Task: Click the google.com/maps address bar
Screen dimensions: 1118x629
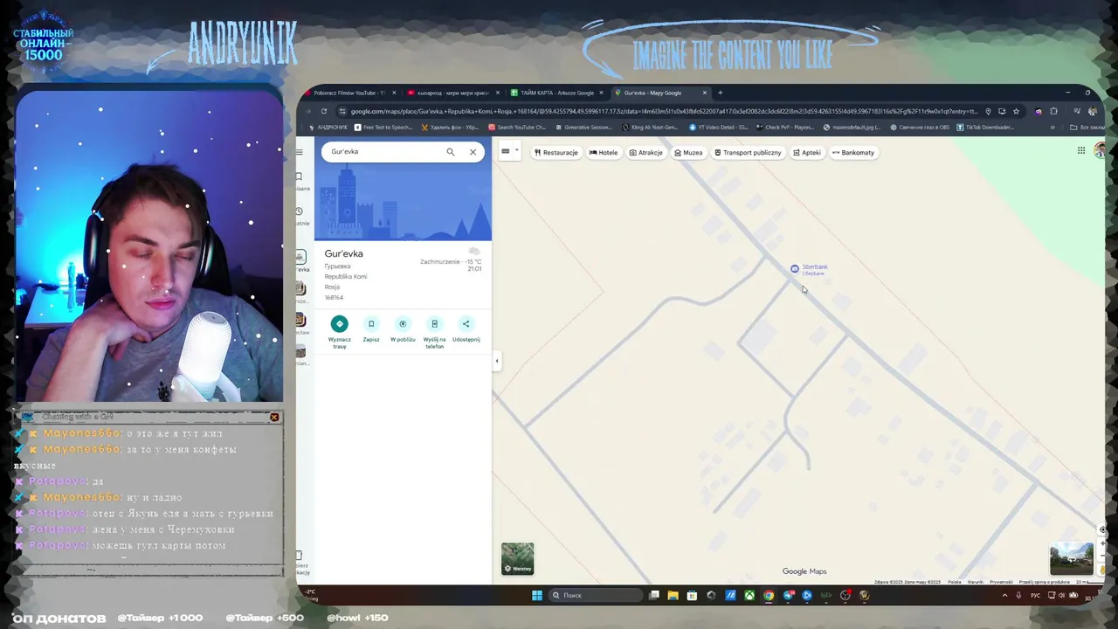Action: coord(664,111)
